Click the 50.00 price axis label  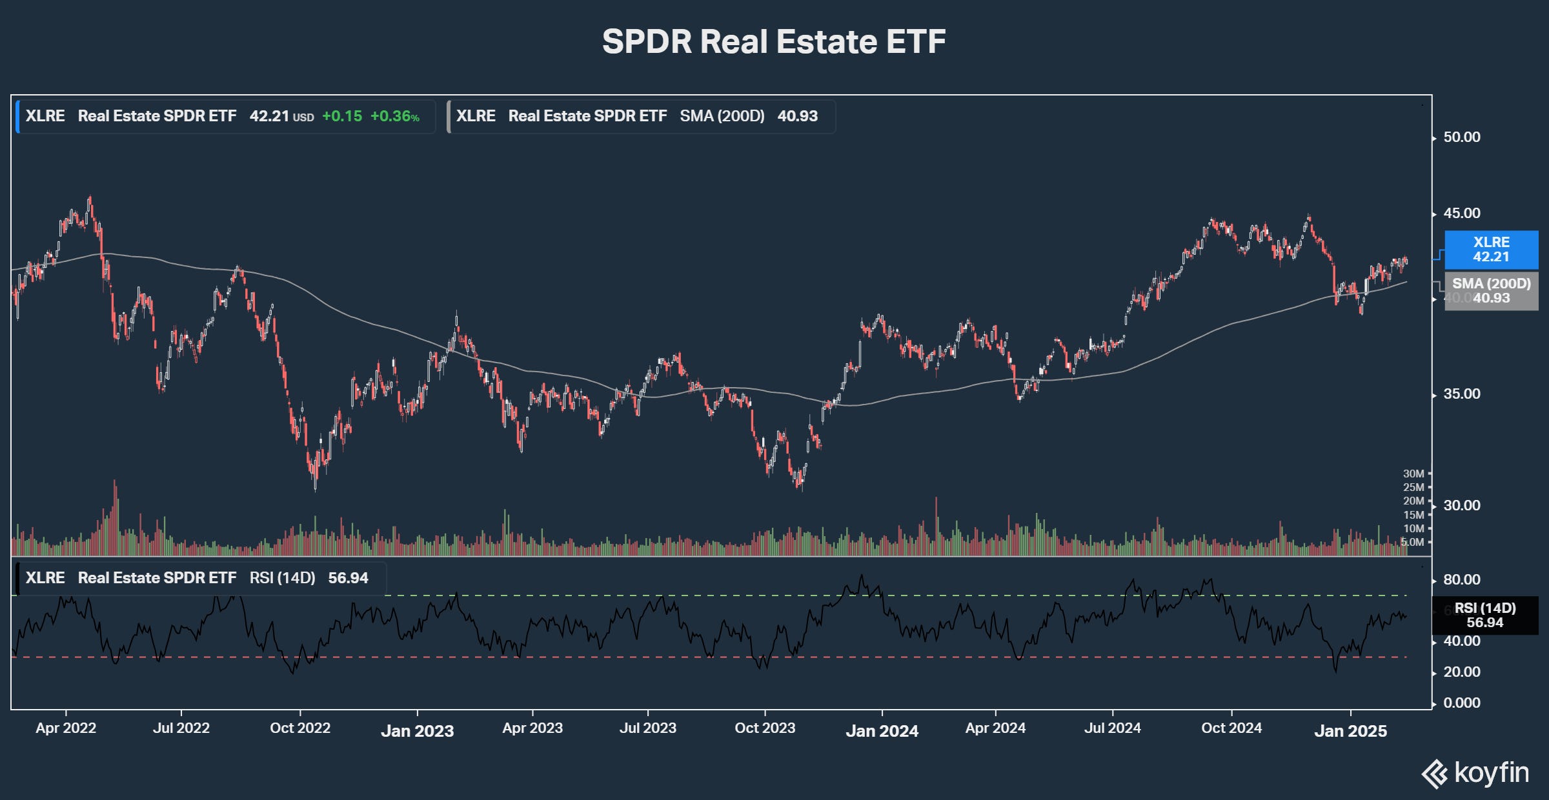click(1462, 137)
